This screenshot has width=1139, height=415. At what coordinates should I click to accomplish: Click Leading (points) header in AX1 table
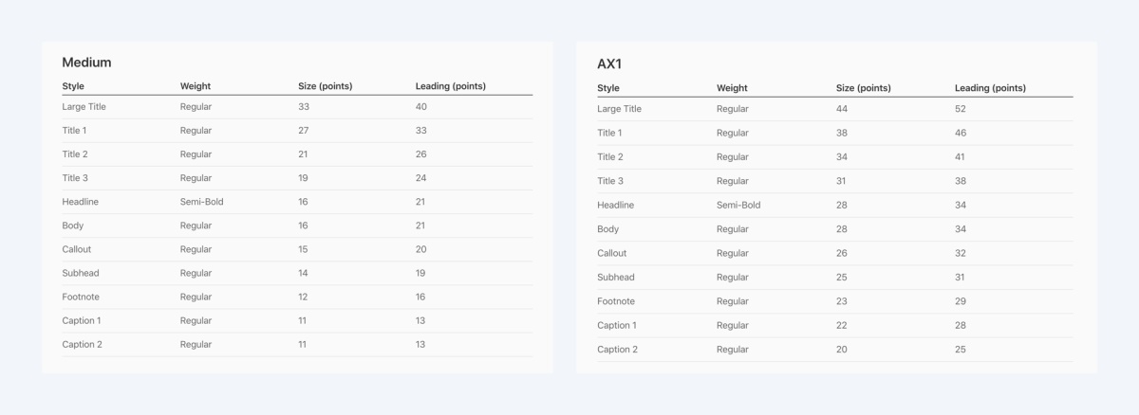(990, 88)
